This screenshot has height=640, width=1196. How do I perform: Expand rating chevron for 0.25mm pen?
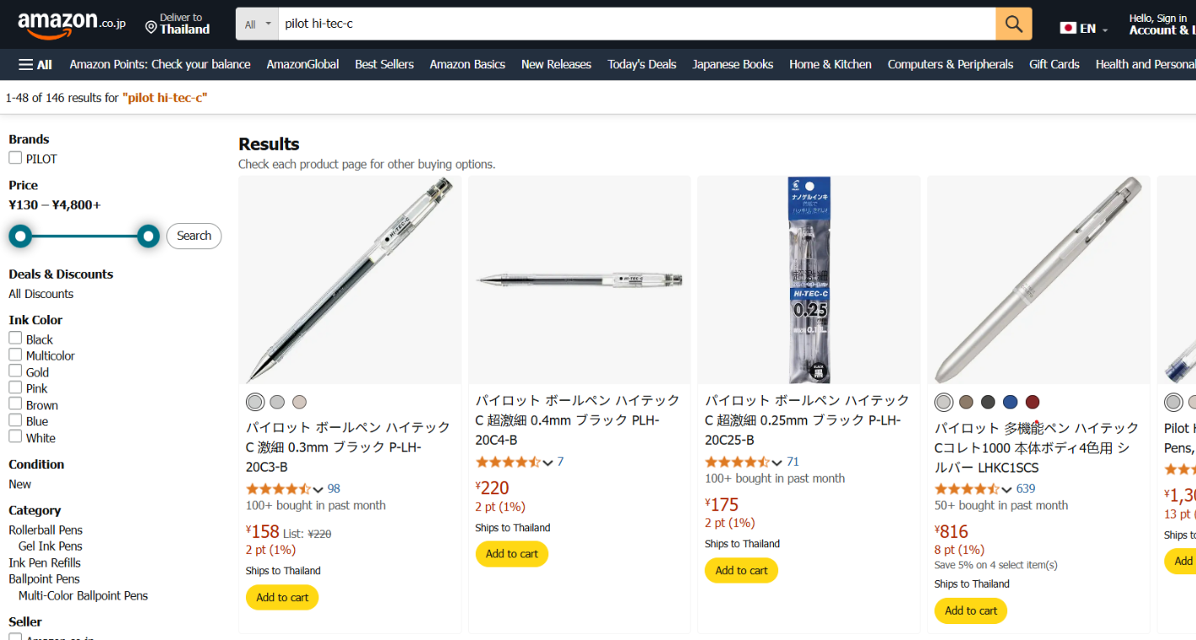pyautogui.click(x=777, y=462)
